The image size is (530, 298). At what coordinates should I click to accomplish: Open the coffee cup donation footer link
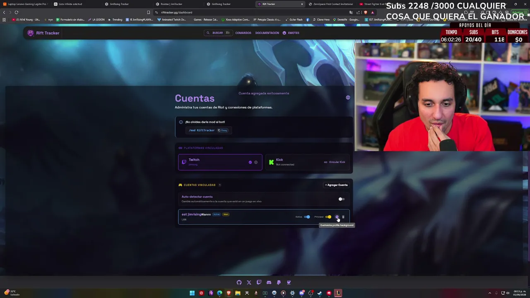tap(289, 282)
